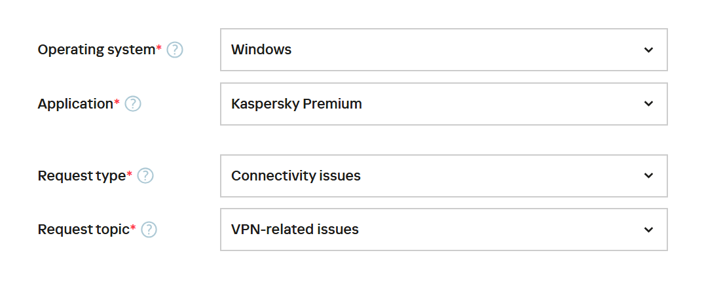Click the red asterisk after Operating system
This screenshot has height=291, width=704.
pyautogui.click(x=158, y=48)
